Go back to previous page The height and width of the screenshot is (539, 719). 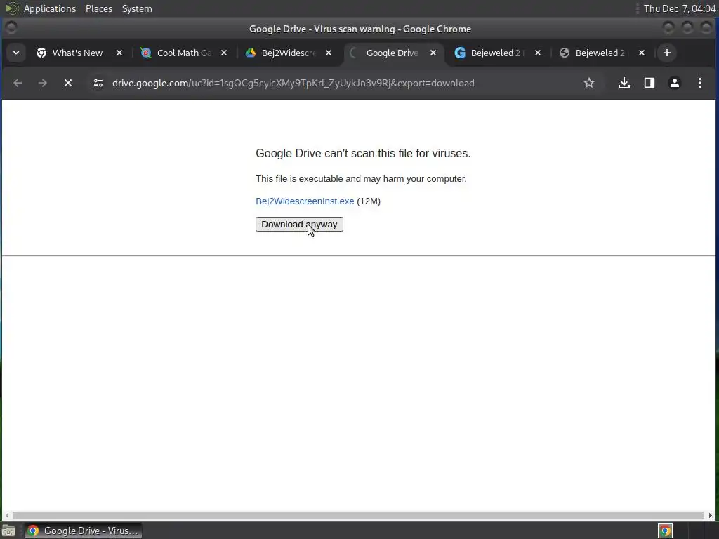(18, 83)
